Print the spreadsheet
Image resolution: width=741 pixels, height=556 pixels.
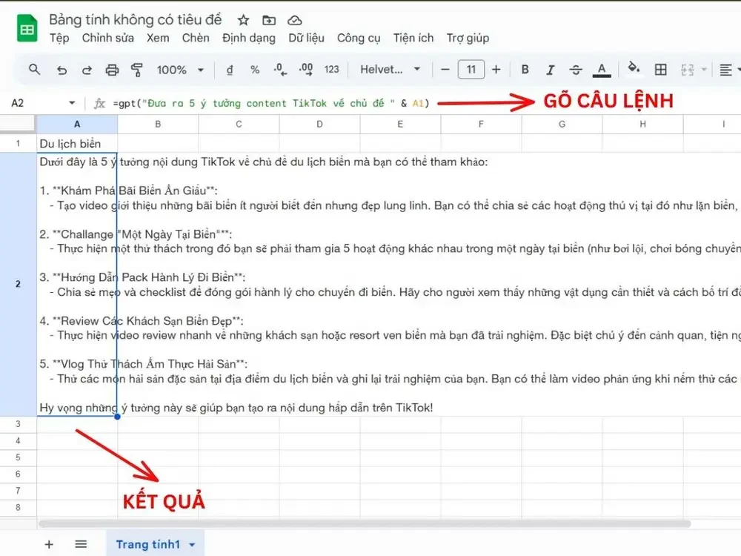(112, 70)
